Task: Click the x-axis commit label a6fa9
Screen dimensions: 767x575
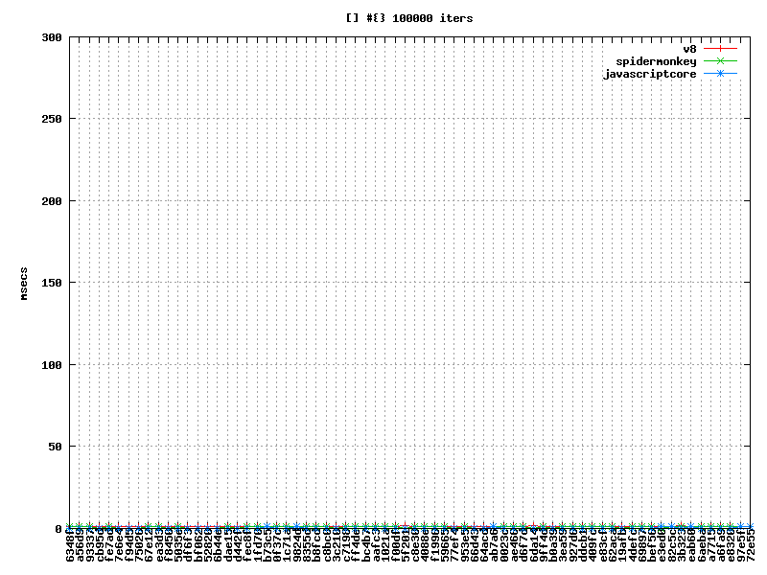Action: click(x=721, y=544)
